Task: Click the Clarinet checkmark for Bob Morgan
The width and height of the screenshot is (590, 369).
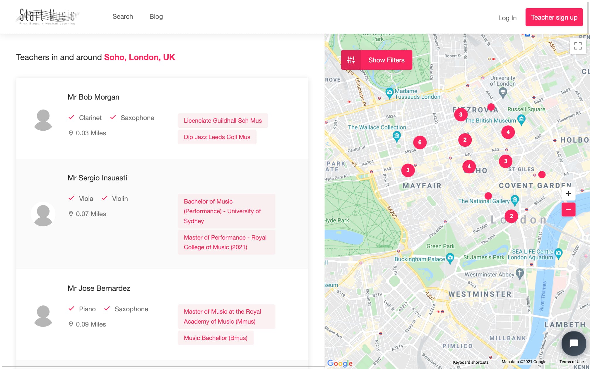Action: [71, 117]
